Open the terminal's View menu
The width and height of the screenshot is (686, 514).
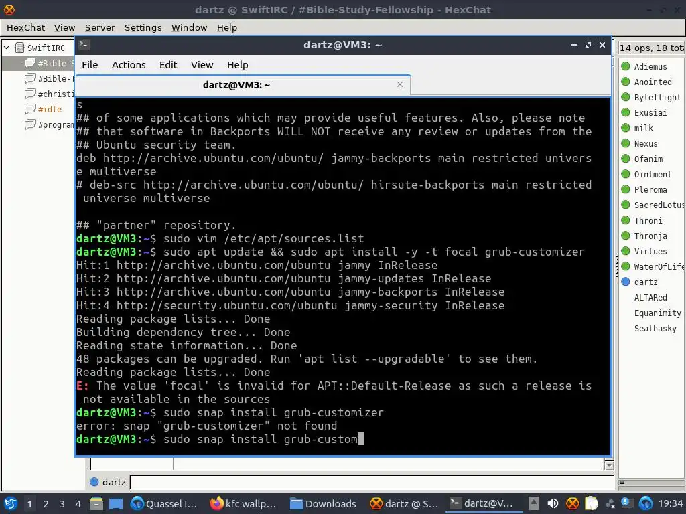click(202, 65)
